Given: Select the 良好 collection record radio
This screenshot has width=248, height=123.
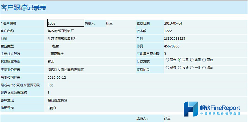Looking at the screenshot, I should pos(180,68).
